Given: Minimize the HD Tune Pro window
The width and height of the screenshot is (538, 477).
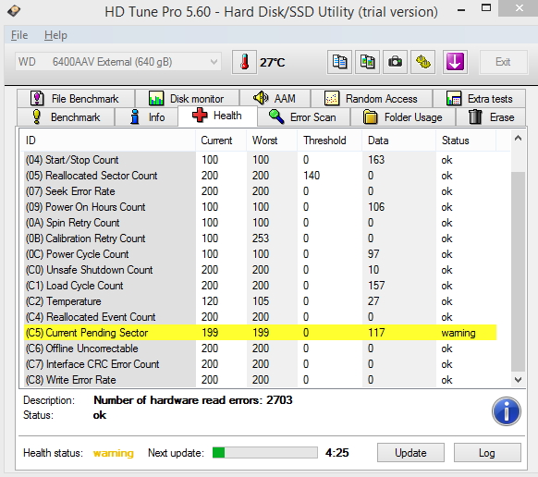Looking at the screenshot, I should [x=461, y=9].
